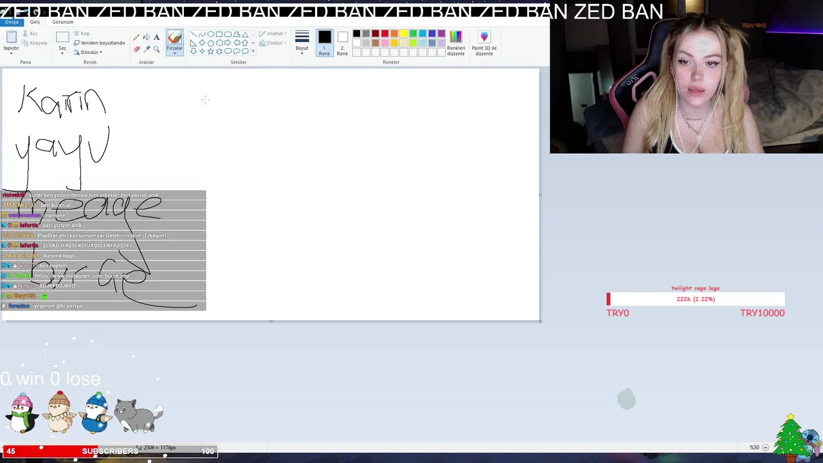Viewport: 823px width, 463px height.
Task: Click the canvas bottom-center resize handle
Action: 271,321
